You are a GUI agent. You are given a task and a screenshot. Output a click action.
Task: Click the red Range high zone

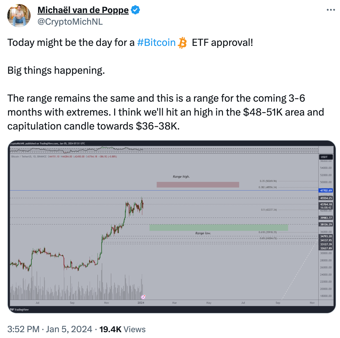[x=198, y=185]
